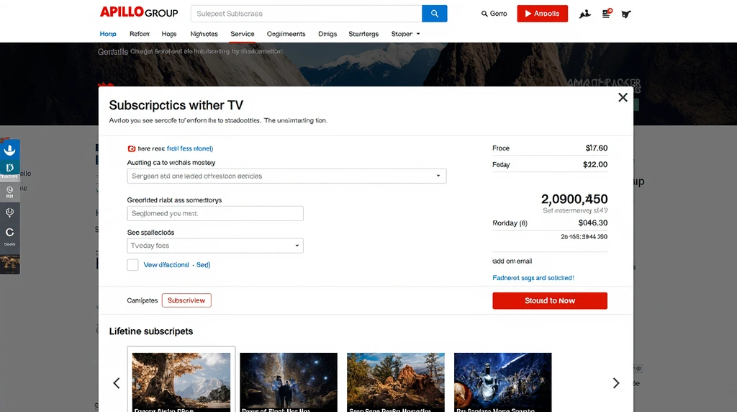Click the $17.60 Froce price

click(597, 148)
